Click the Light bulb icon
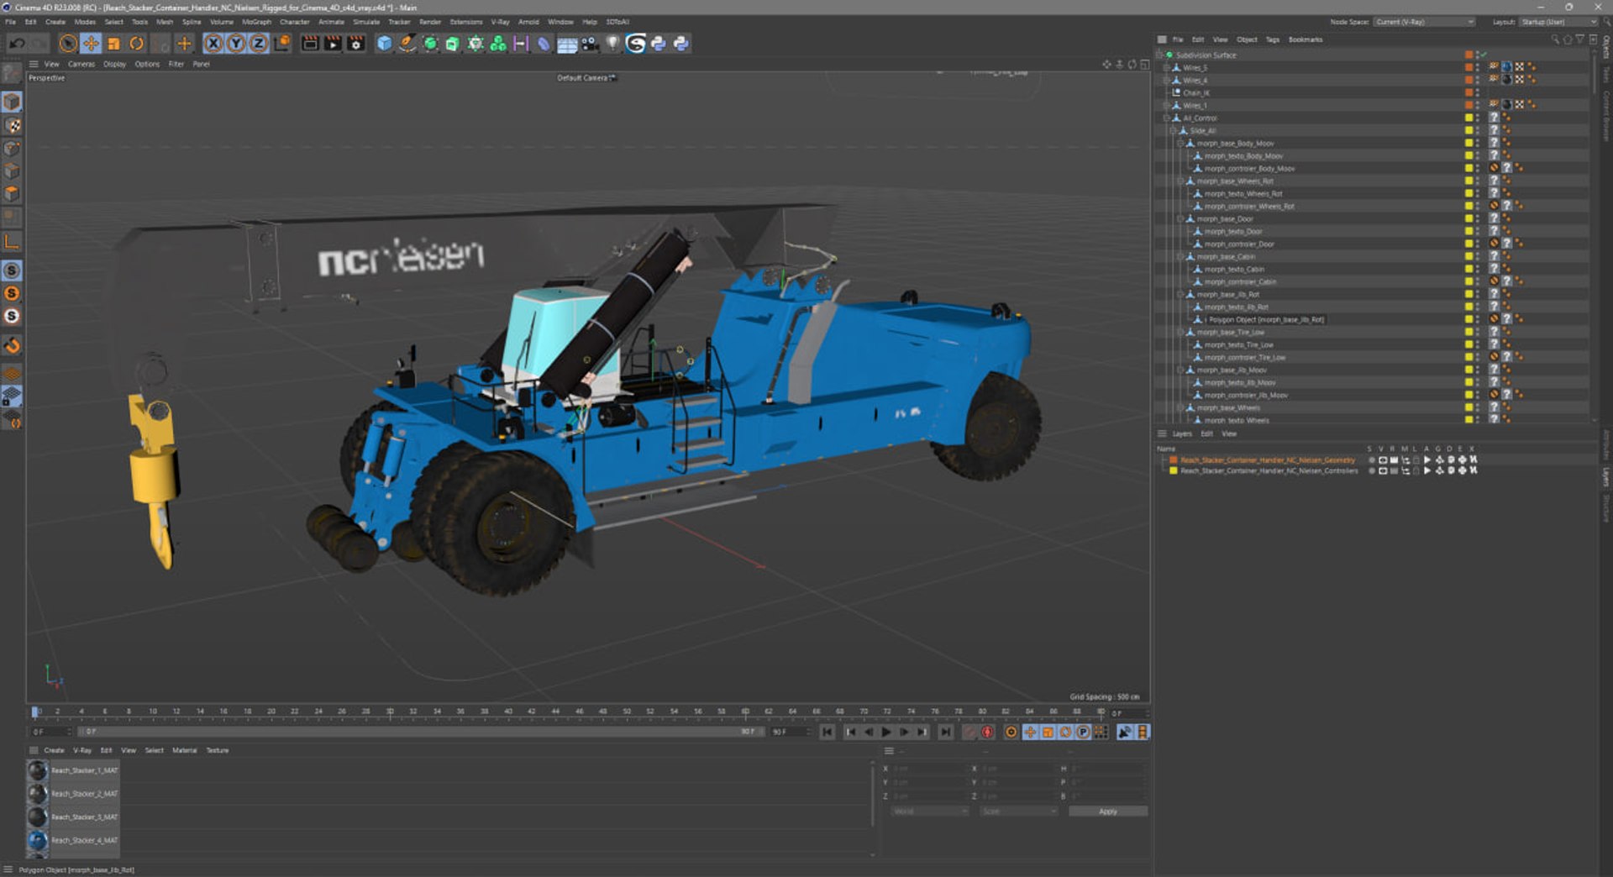Viewport: 1613px width, 877px height. click(612, 44)
